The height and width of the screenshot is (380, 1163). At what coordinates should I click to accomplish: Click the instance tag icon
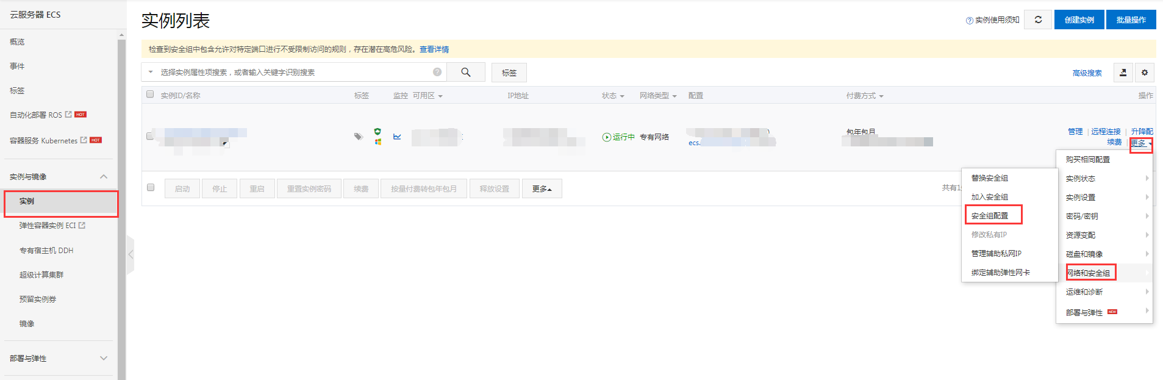click(x=358, y=137)
